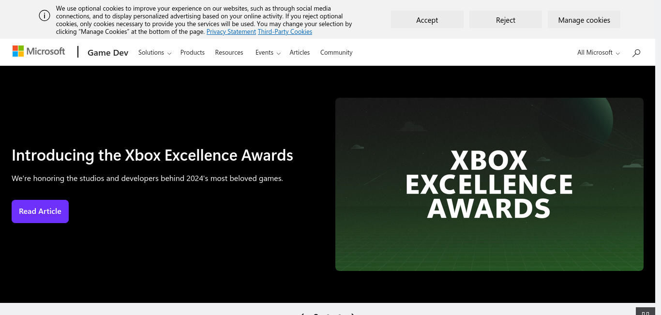Viewport: 661px width, 315px height.
Task: Click the Microsoft logo
Action: point(39,51)
